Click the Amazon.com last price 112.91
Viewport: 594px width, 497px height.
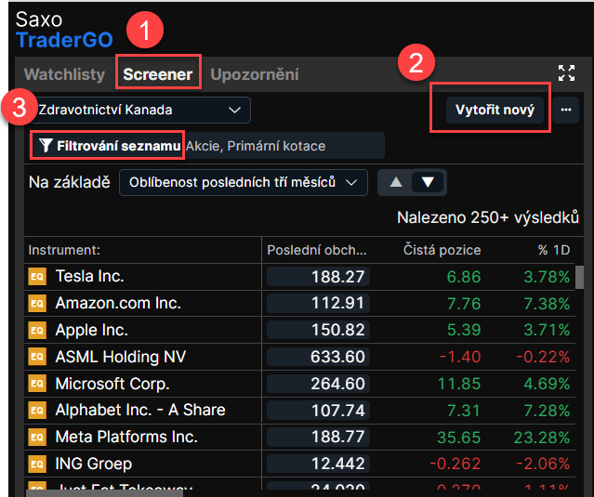tap(318, 303)
